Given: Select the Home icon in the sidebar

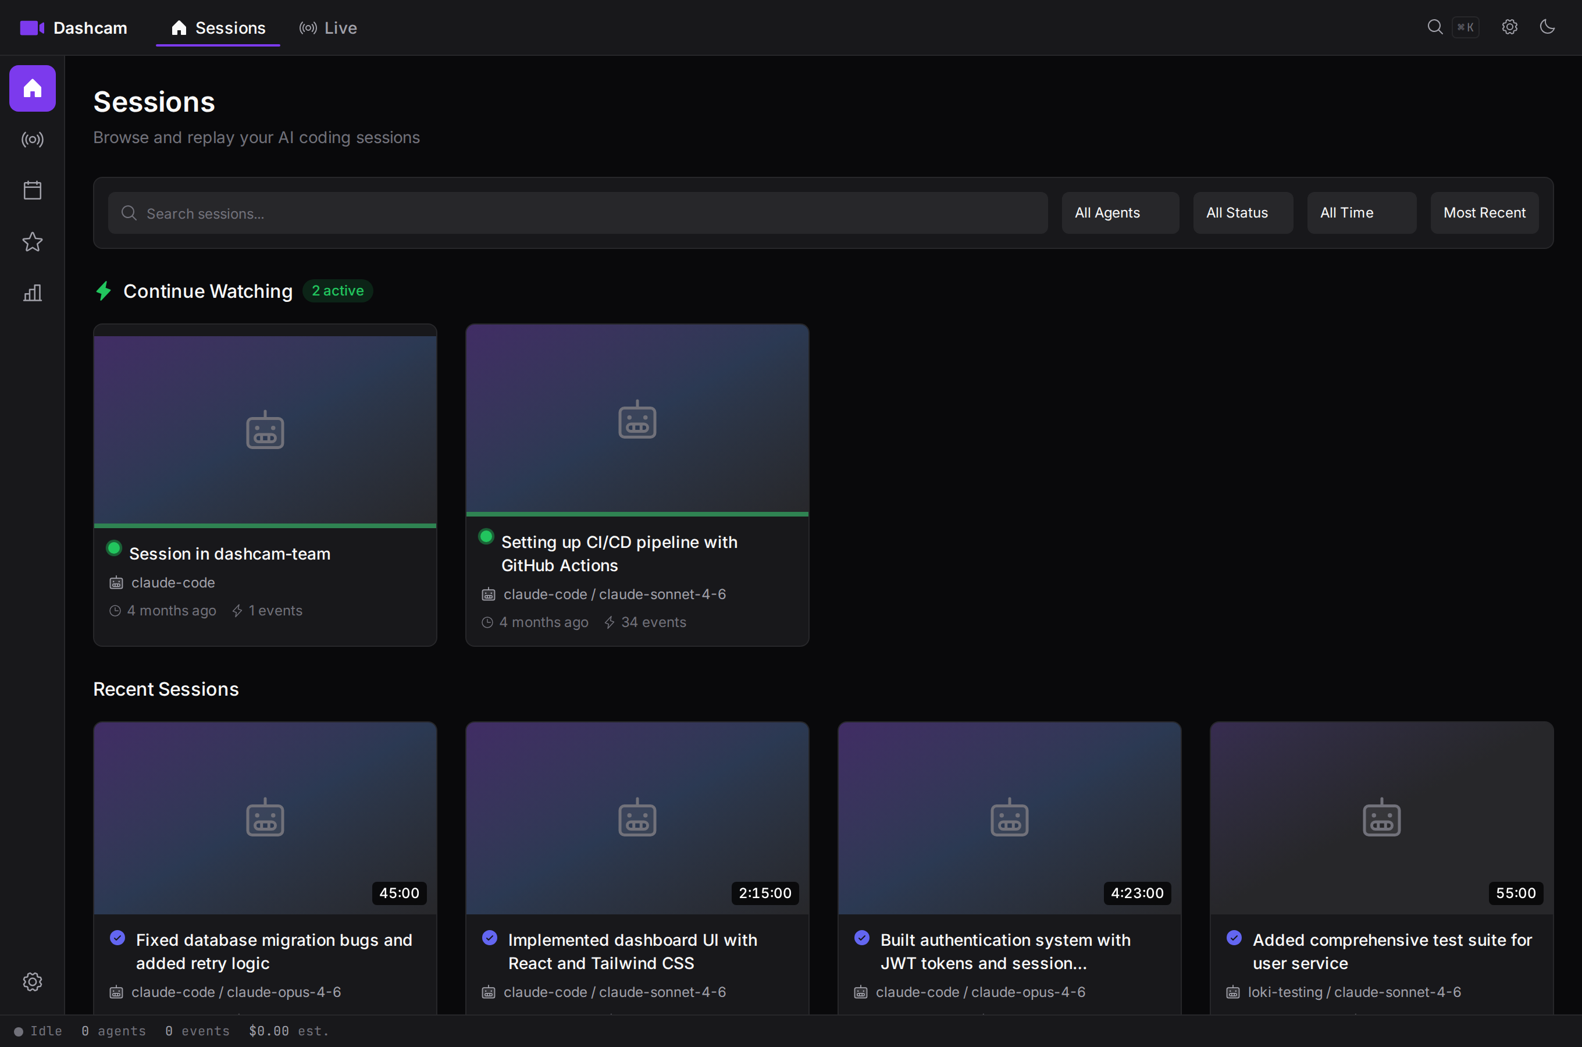Looking at the screenshot, I should click(x=32, y=88).
